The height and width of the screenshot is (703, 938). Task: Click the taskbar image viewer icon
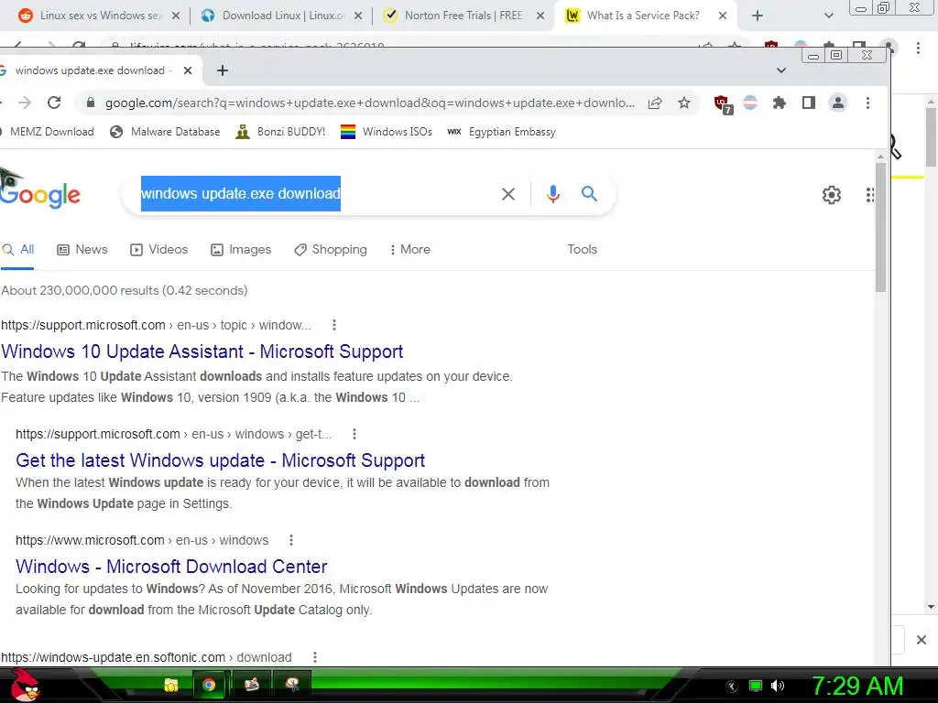pos(252,685)
